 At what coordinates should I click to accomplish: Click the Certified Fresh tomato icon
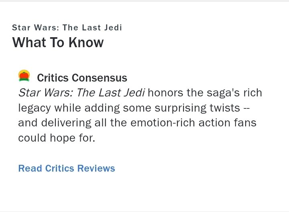pyautogui.click(x=24, y=76)
